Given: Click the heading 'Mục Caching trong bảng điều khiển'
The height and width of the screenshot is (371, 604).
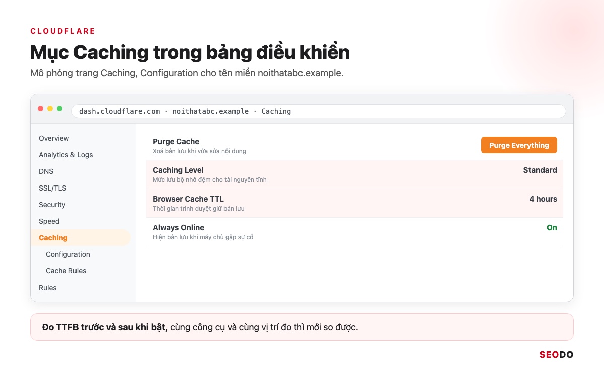Looking at the screenshot, I should tap(190, 53).
